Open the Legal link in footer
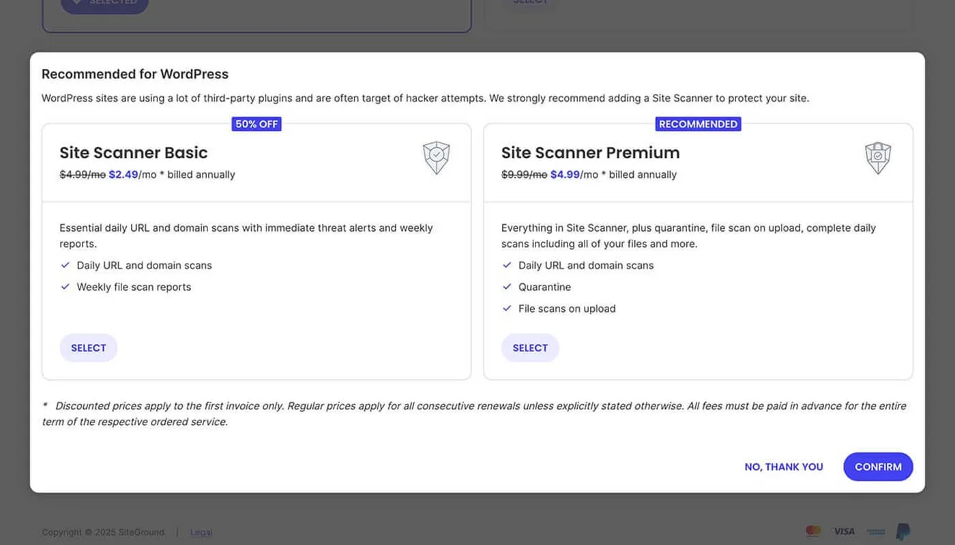955x545 pixels. click(x=201, y=532)
